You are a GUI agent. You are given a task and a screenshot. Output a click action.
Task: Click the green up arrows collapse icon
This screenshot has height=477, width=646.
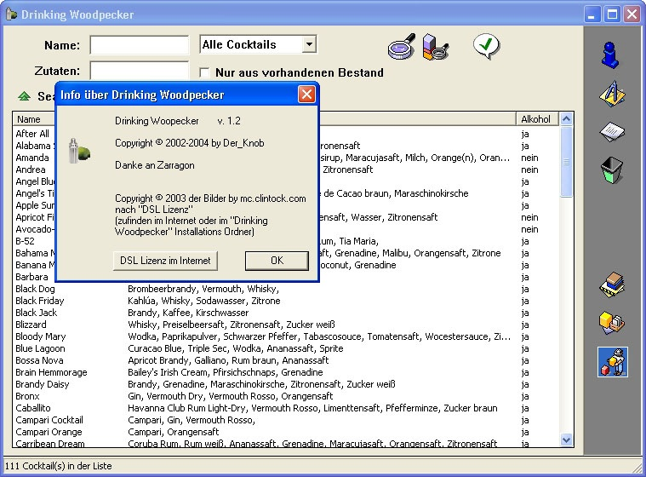pos(25,96)
